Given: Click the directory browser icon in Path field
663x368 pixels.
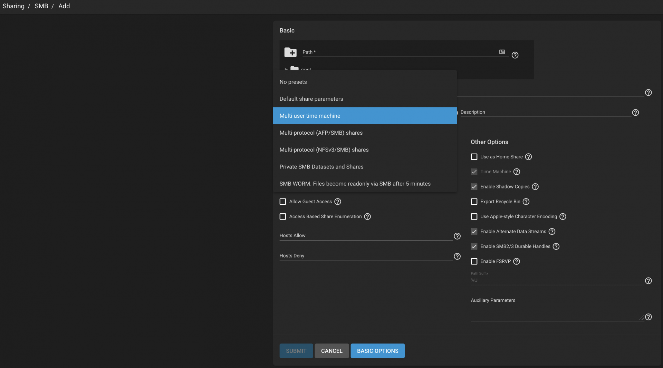Looking at the screenshot, I should [502, 52].
